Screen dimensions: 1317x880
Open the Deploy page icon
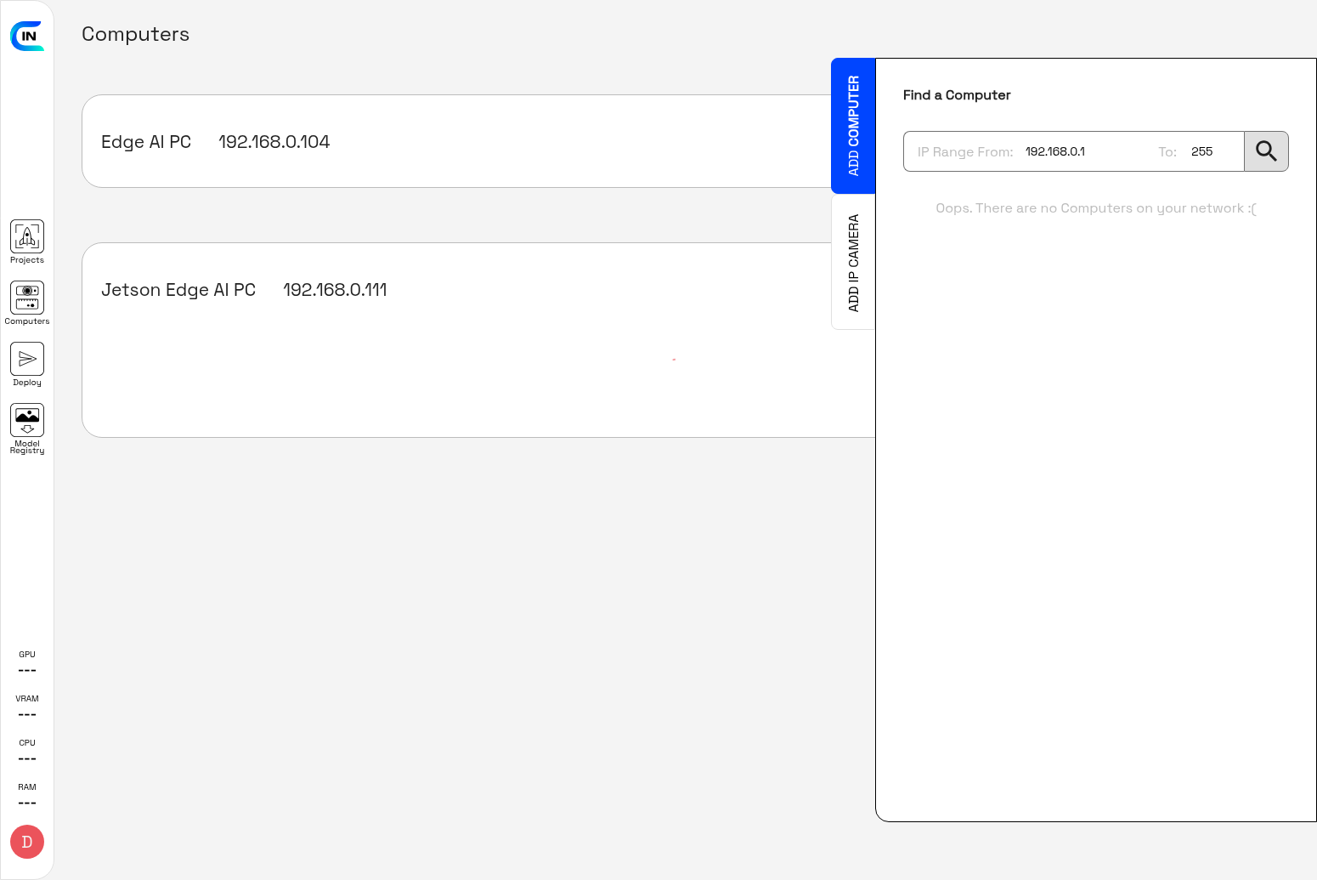pyautogui.click(x=27, y=359)
